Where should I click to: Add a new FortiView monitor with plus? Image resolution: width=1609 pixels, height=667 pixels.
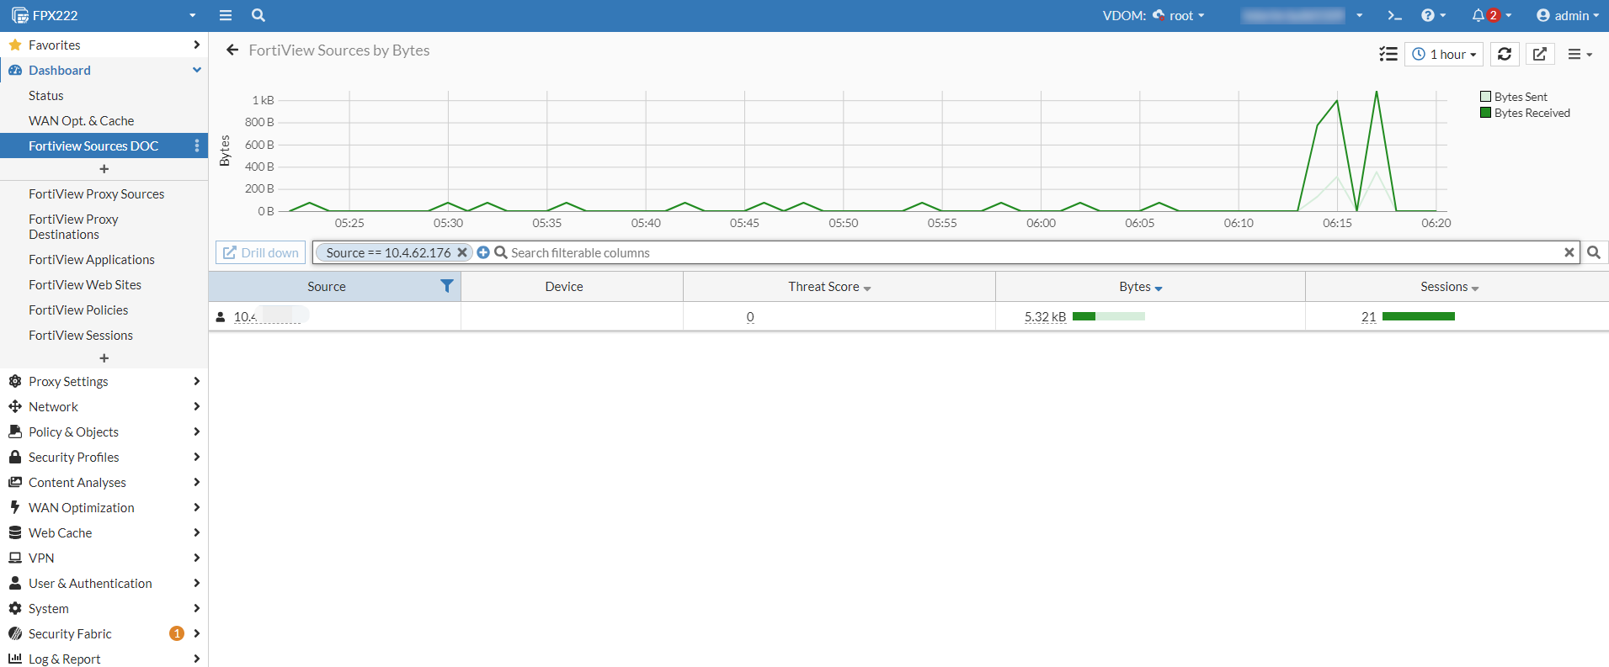tap(104, 358)
